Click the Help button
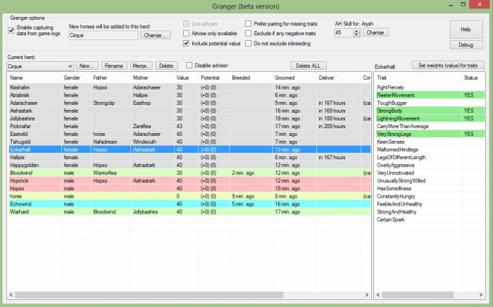Screen dimensions: 493x307 click(x=466, y=29)
